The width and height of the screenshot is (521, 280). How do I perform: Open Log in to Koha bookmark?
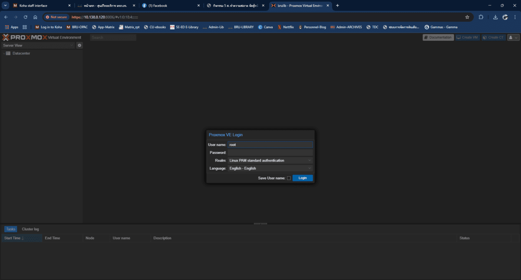(48, 27)
